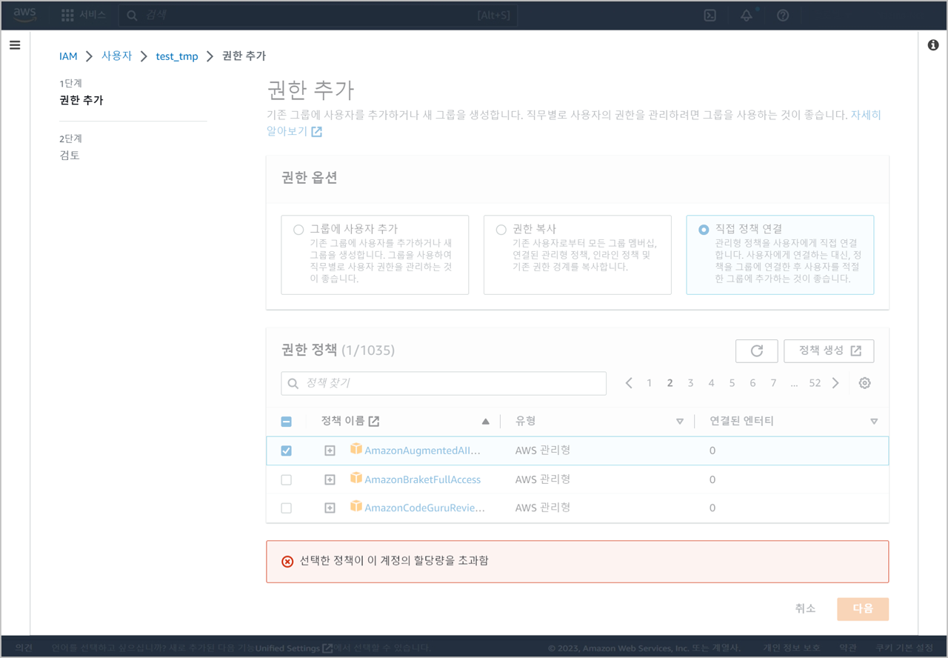Open notifications bell icon
Viewport: 948px width, 658px height.
point(747,16)
